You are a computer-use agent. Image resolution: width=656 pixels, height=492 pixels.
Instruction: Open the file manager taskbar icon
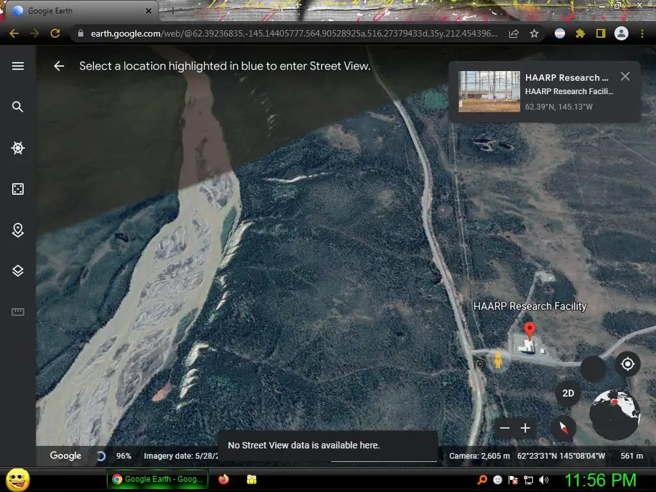click(x=251, y=479)
